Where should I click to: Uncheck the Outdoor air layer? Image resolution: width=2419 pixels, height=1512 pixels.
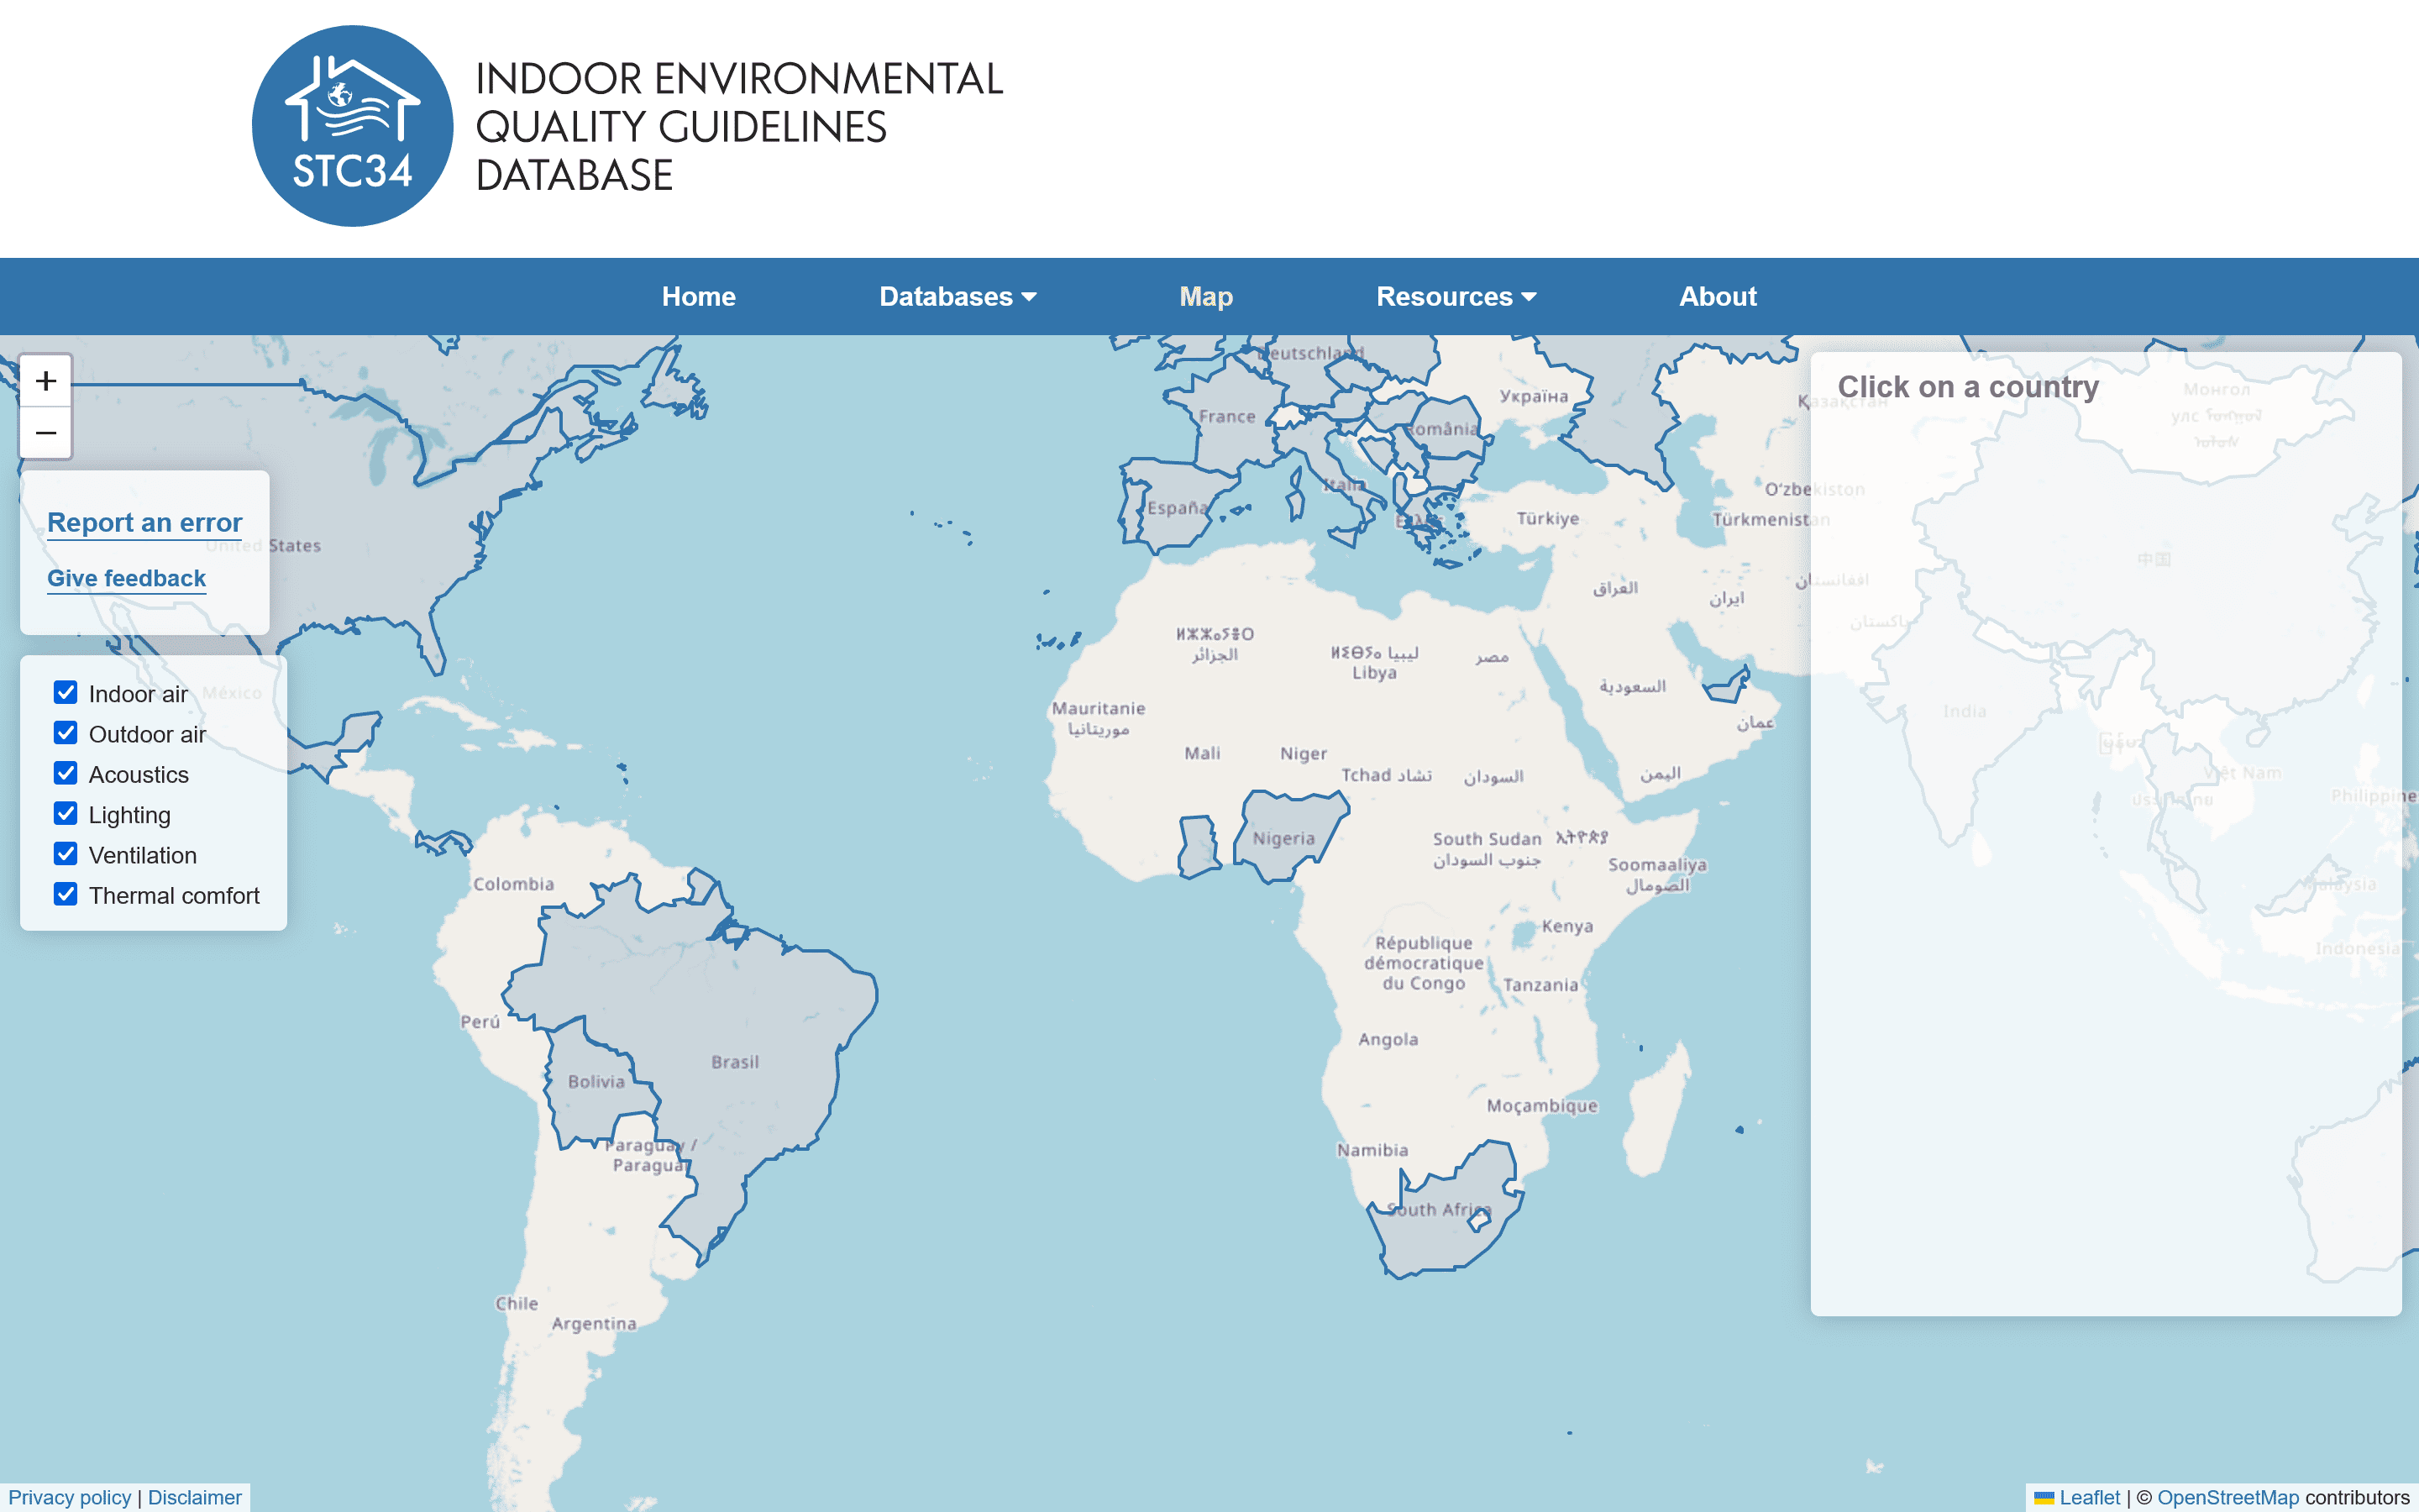[x=66, y=733]
